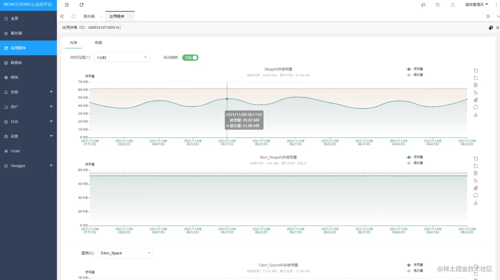Switch the Non_Heap chart to bar type
Viewport: 500px width, 280px height.
tap(476, 188)
